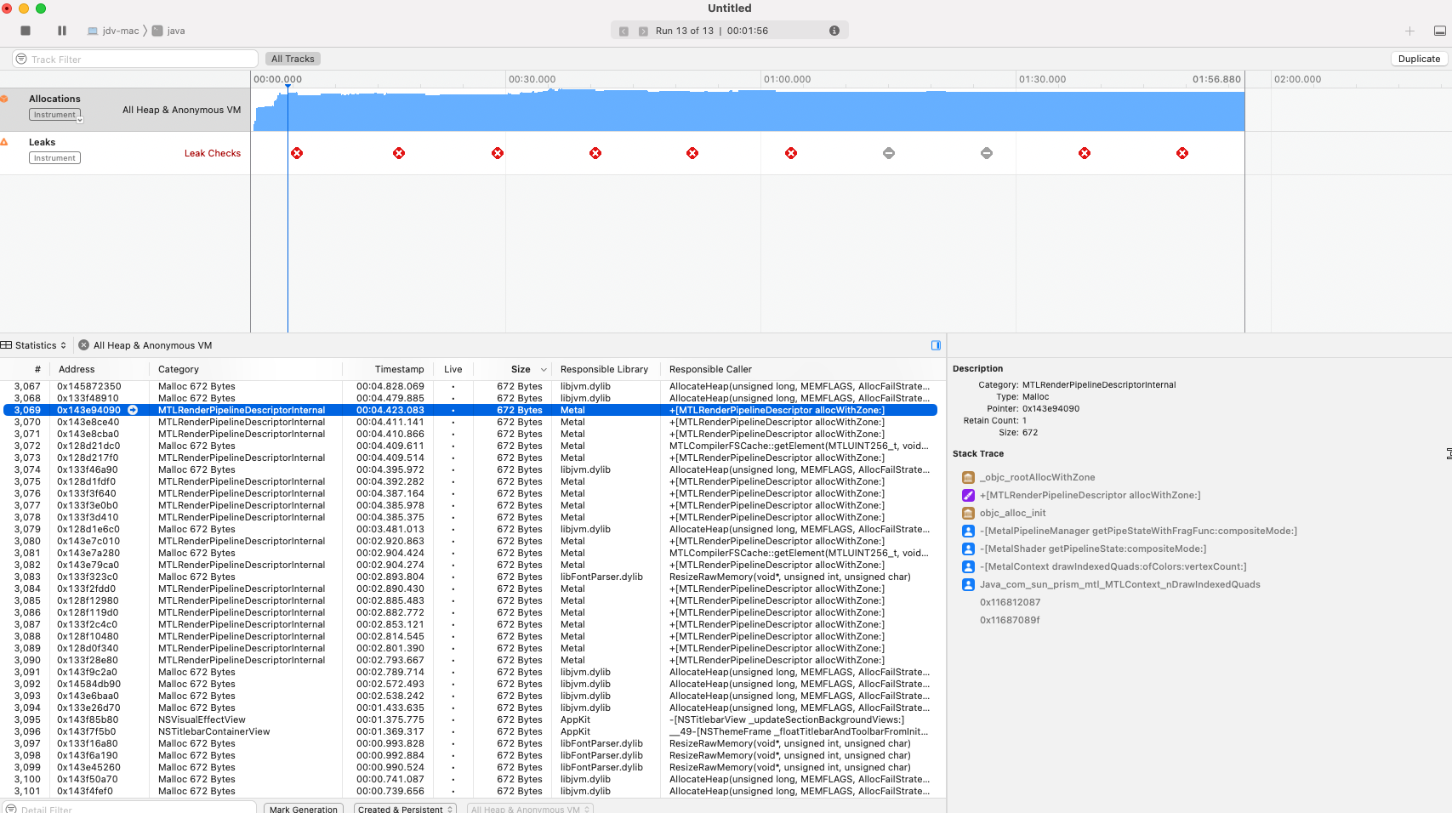Click the first leak check marker
The width and height of the screenshot is (1452, 813).
(x=297, y=153)
